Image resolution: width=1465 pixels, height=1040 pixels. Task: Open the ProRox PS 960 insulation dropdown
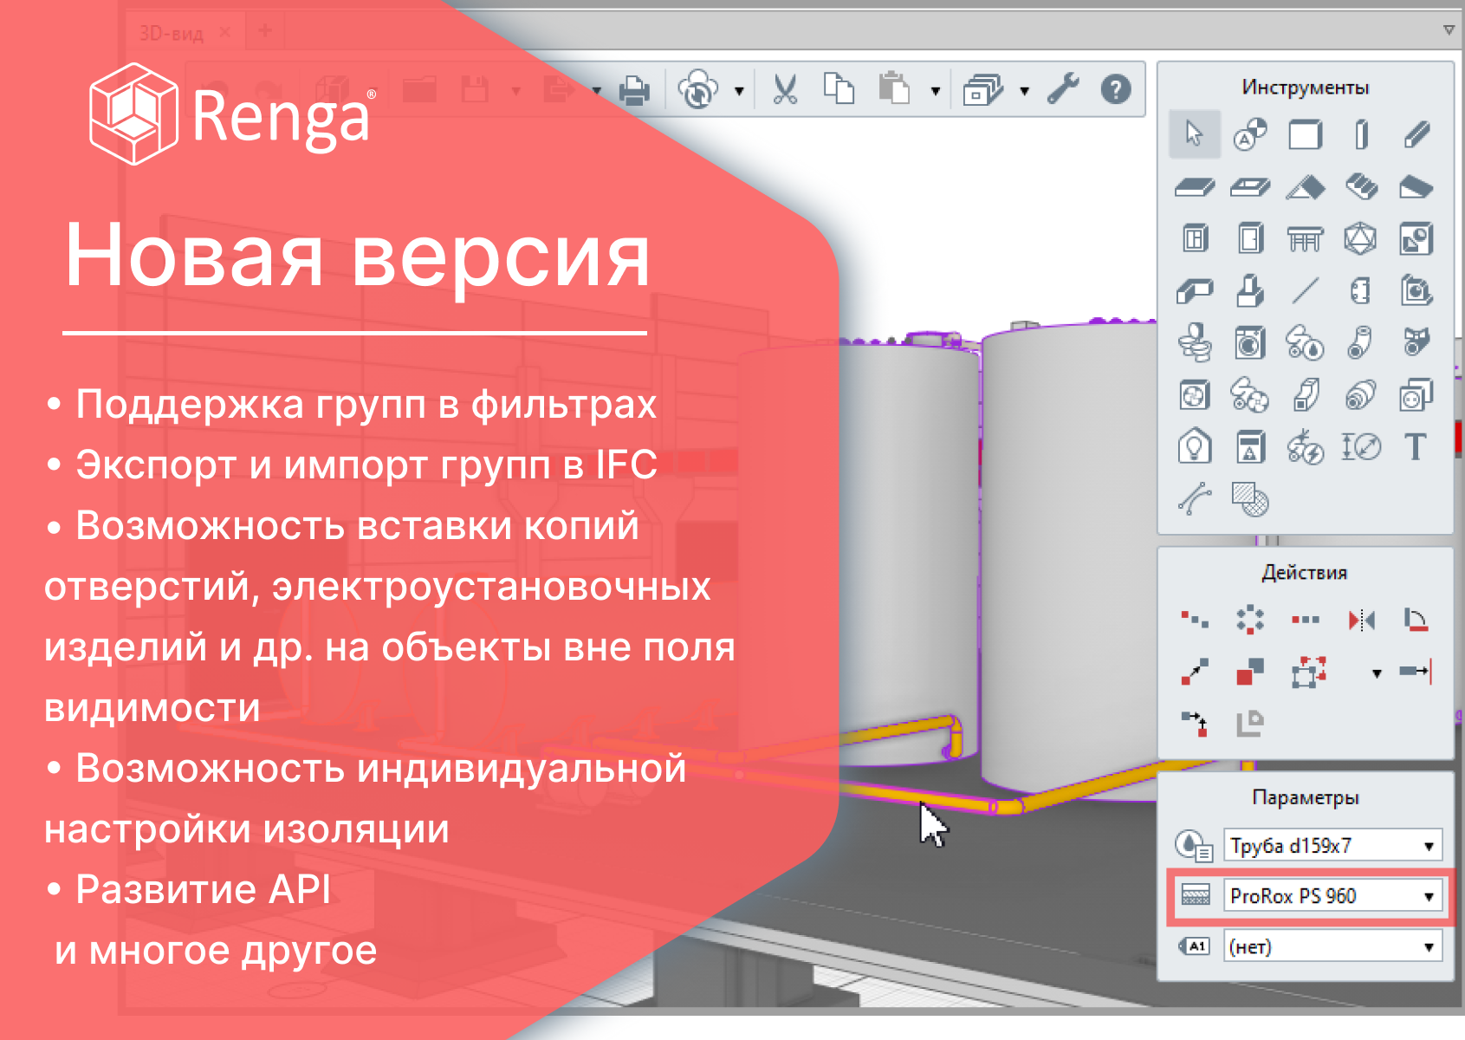pyautogui.click(x=1427, y=896)
